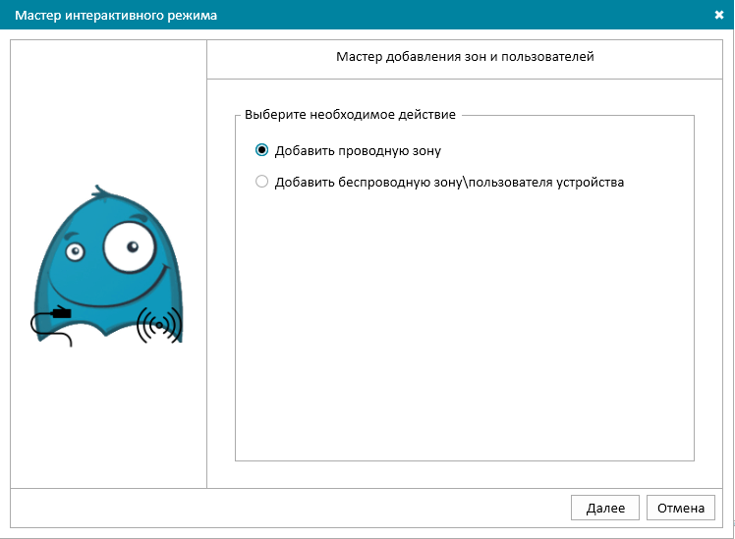Click the blue mascot illustration

(108, 265)
